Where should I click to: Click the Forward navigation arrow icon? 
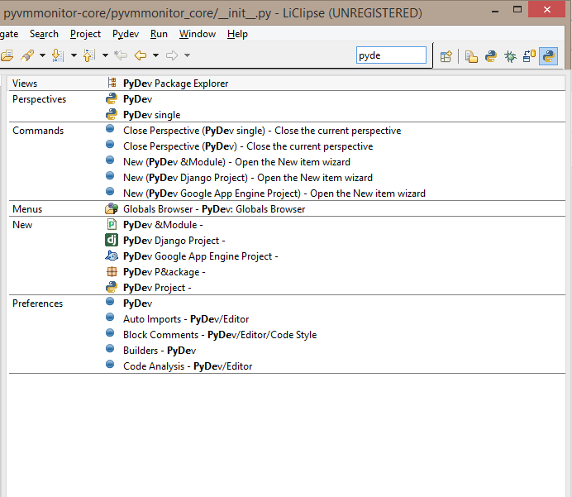(172, 55)
